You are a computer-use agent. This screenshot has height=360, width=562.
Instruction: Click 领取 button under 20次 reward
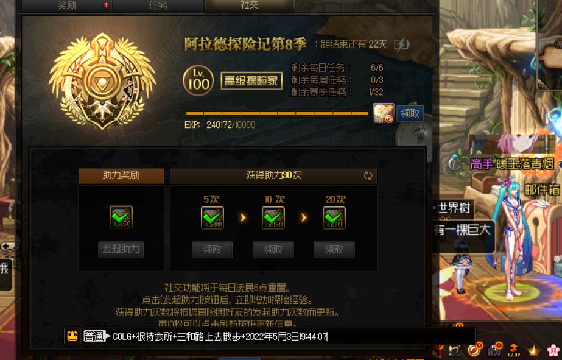point(334,250)
